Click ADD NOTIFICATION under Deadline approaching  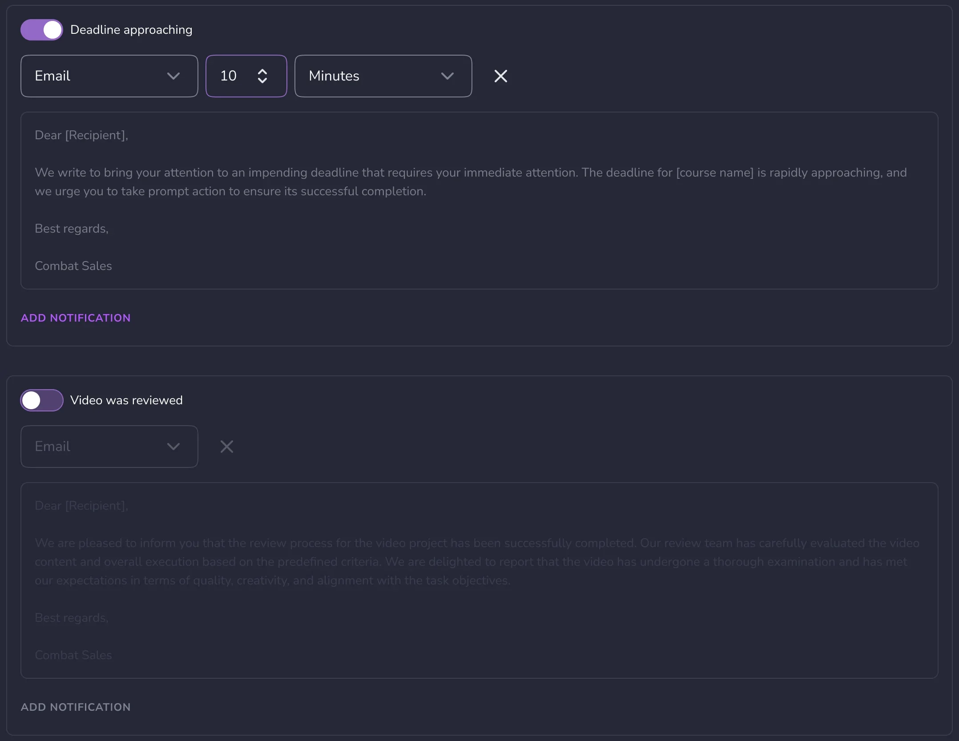[76, 318]
